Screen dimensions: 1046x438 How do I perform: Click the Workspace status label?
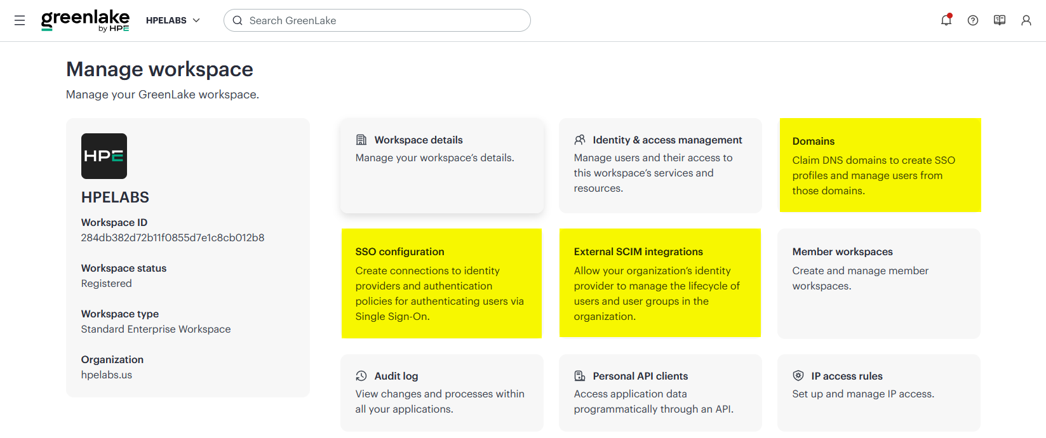(124, 268)
